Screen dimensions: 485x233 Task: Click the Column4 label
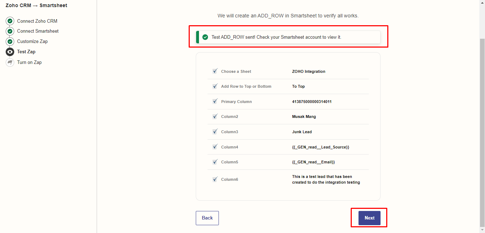coord(230,147)
